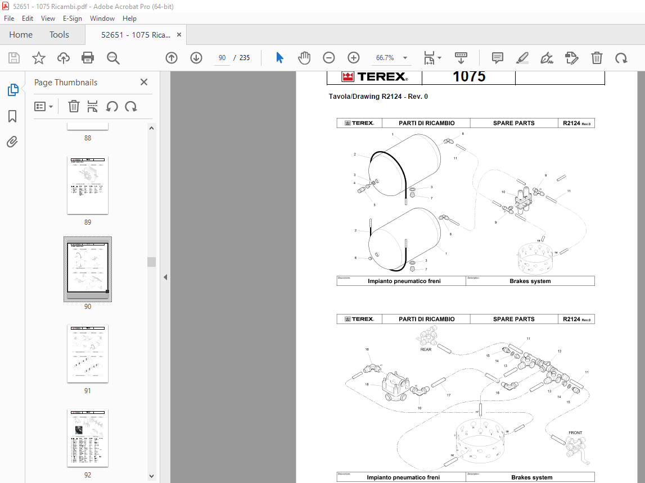645x483 pixels.
Task: Switch to the Tools tab
Action: pyautogui.click(x=59, y=35)
